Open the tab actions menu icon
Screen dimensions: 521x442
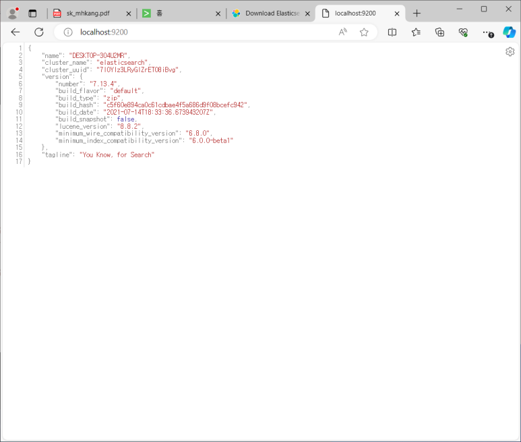[x=32, y=13]
